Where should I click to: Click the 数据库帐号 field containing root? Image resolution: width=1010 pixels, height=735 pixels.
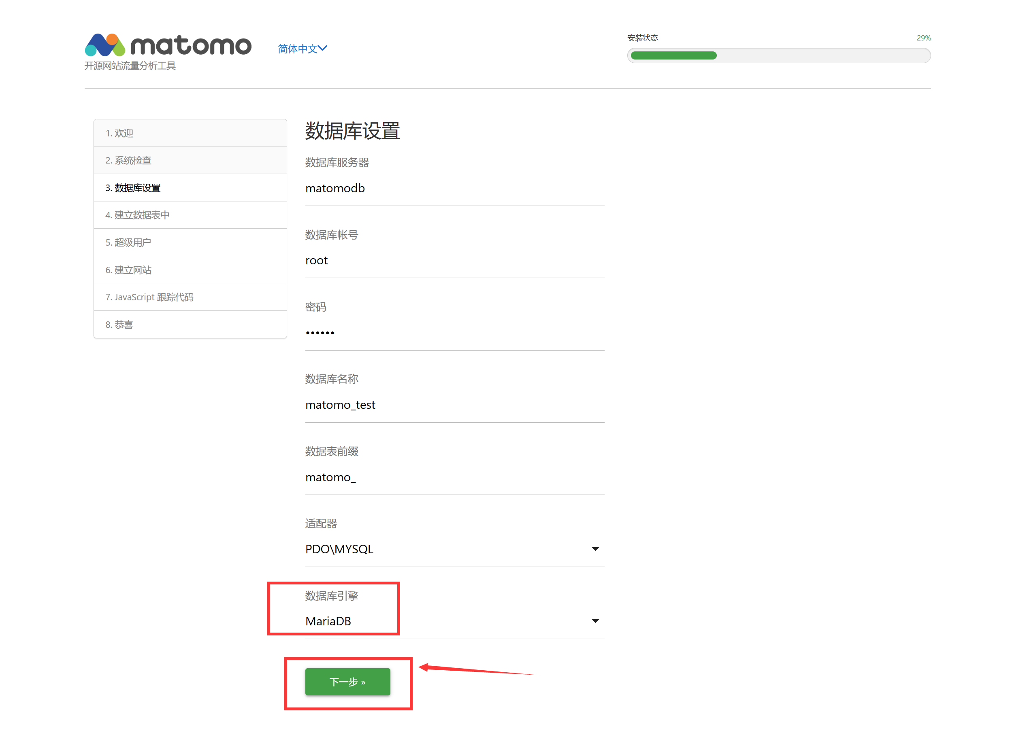pos(454,260)
